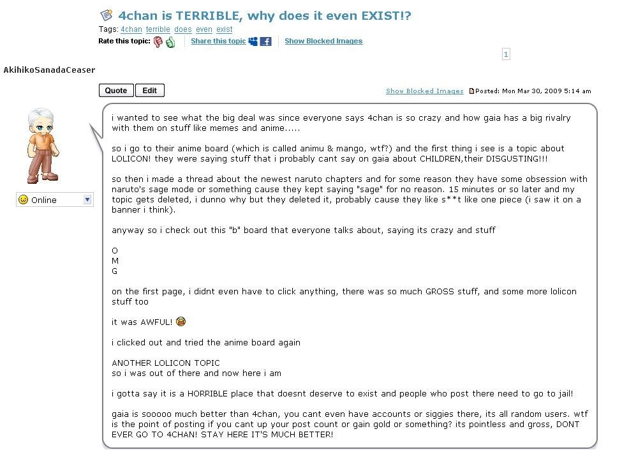Open the Online status dropdown arrow

click(x=87, y=200)
